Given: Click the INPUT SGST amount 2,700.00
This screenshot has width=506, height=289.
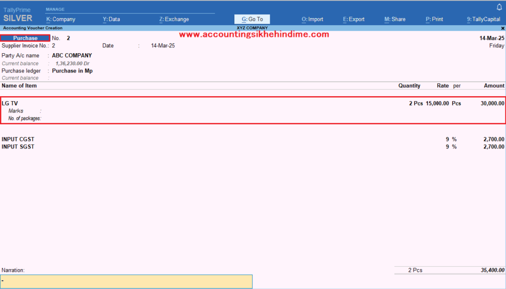Looking at the screenshot, I should pyautogui.click(x=494, y=146).
